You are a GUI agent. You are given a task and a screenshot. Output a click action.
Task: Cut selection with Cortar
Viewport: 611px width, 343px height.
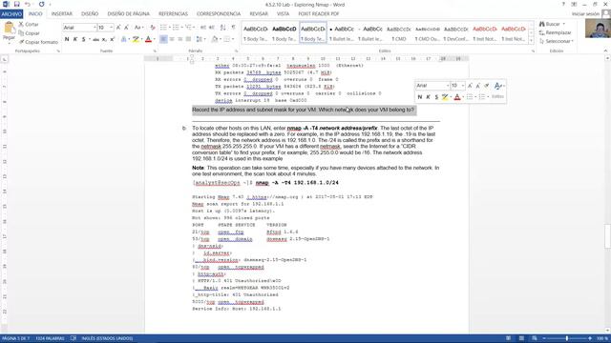pos(29,24)
